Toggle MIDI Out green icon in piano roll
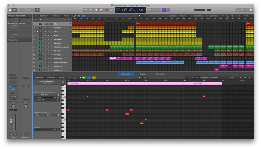This screenshot has width=261, height=149. click(84, 78)
